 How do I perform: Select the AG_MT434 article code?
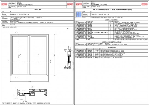tap(91, 38)
